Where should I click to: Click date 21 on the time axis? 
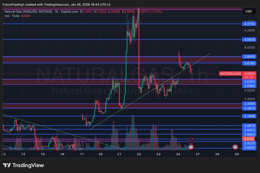tap(119, 154)
